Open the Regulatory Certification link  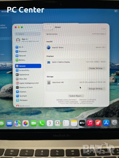click(x=88, y=100)
